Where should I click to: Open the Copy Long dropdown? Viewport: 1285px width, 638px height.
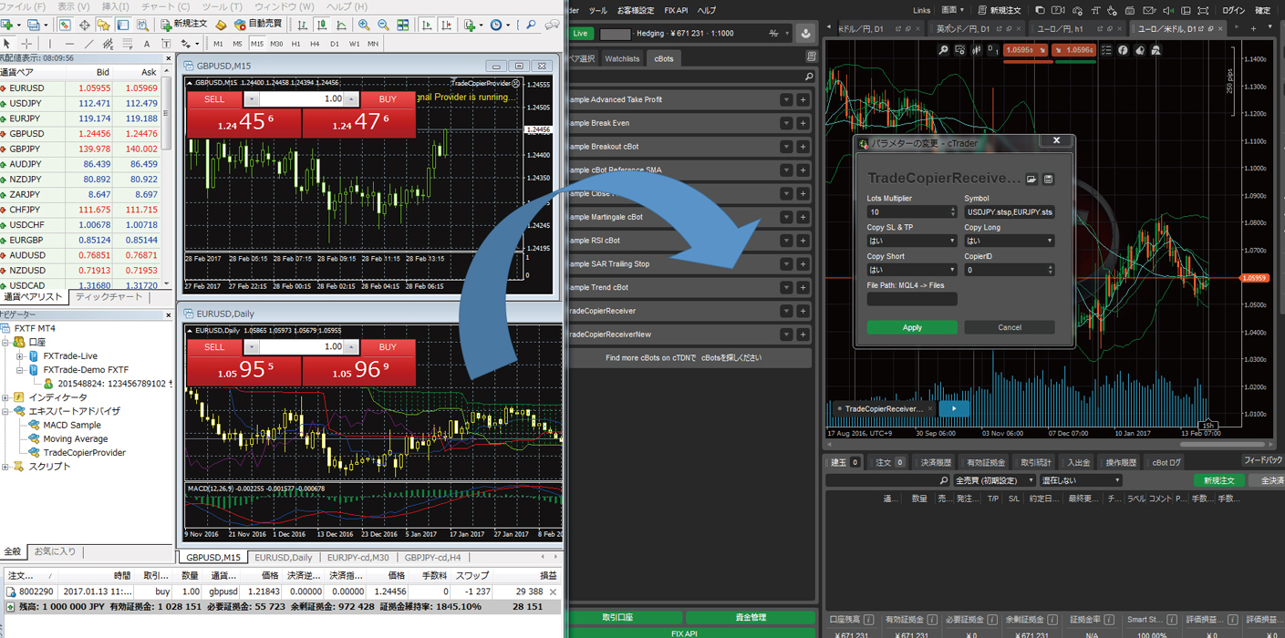(x=1010, y=241)
